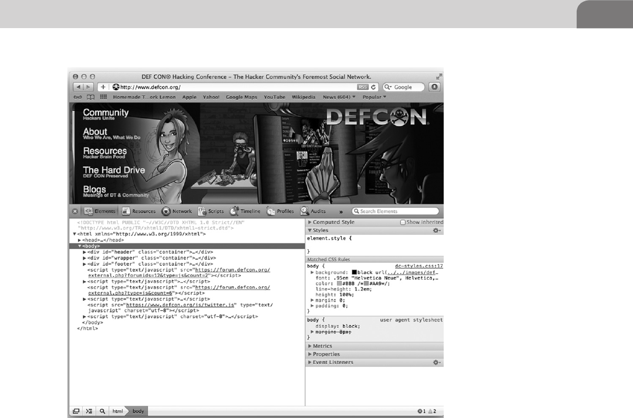Open the Popular bookmarks dropdown
633x418 pixels.
(x=374, y=97)
